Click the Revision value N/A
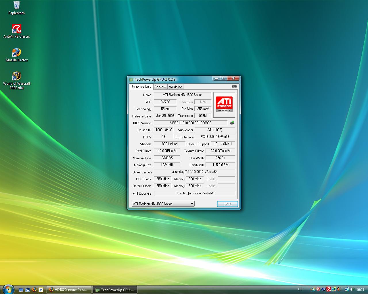This screenshot has height=294, width=368. (x=203, y=102)
